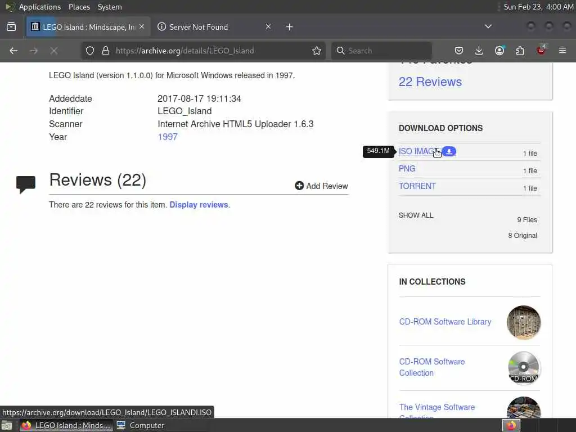The image size is (576, 432).
Task: Bookmark this page with the star icon
Action: (x=317, y=51)
